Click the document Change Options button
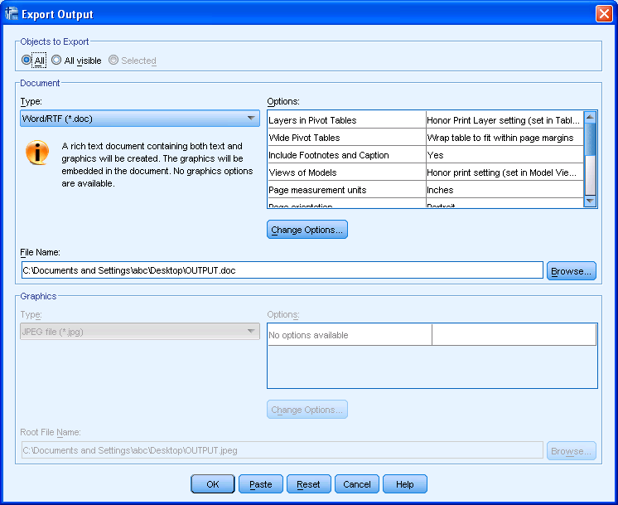 pos(307,230)
